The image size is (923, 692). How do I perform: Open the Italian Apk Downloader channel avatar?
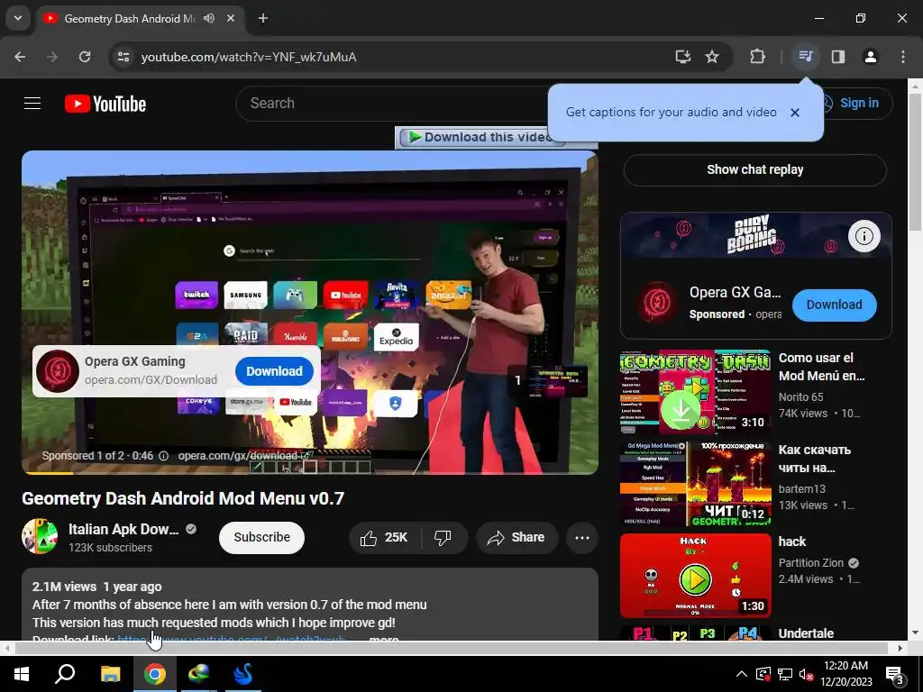(40, 536)
